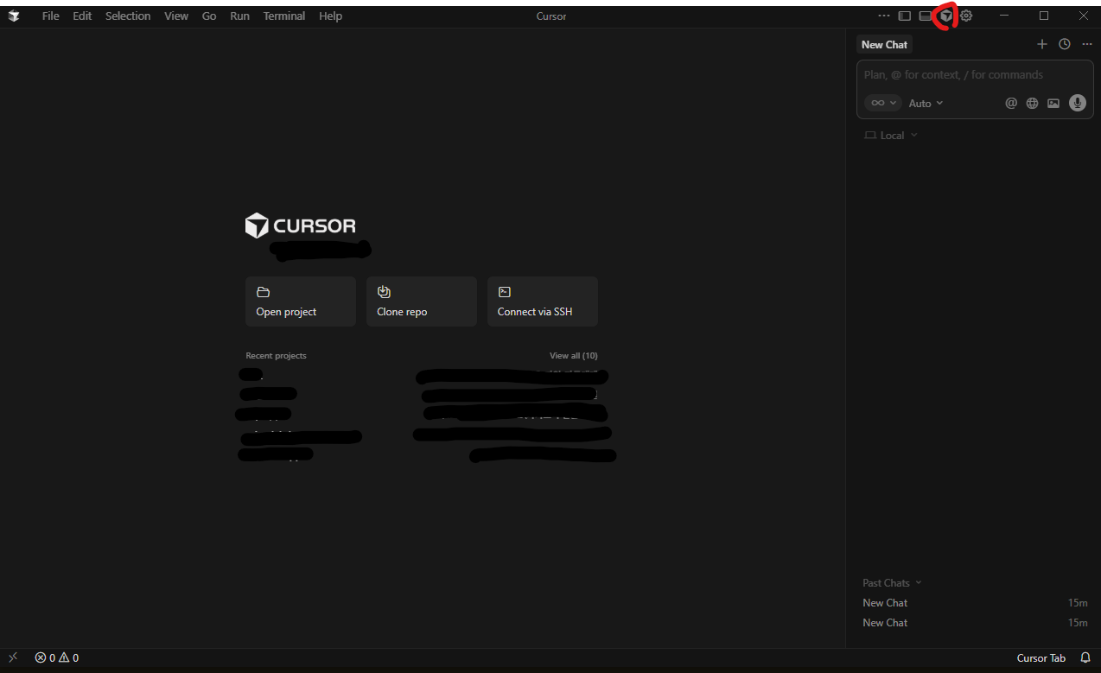This screenshot has height=673, width=1101.
Task: Open the title bar more actions ellipsis
Action: point(883,16)
